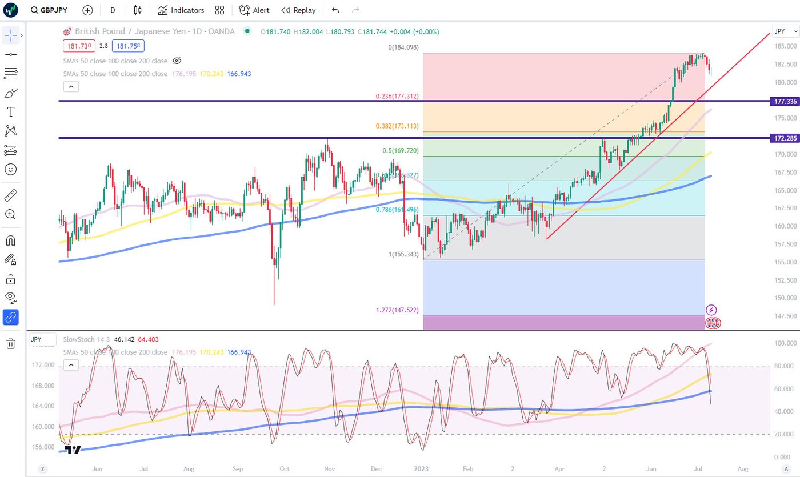Toggle hide all drawings eye icon

pos(10,296)
